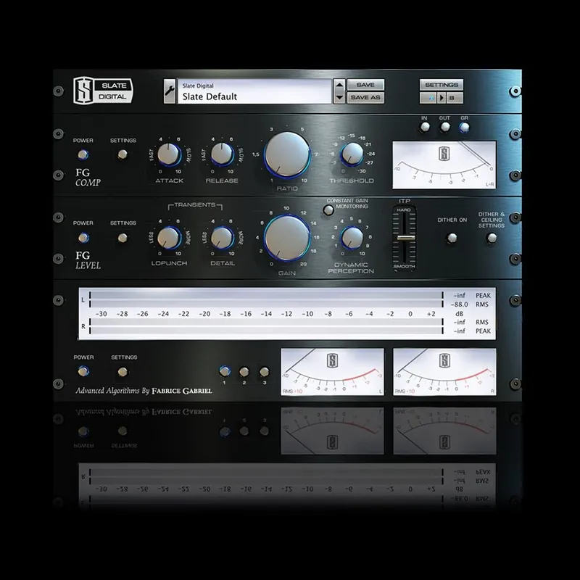Select the B comparison slot

coord(455,98)
